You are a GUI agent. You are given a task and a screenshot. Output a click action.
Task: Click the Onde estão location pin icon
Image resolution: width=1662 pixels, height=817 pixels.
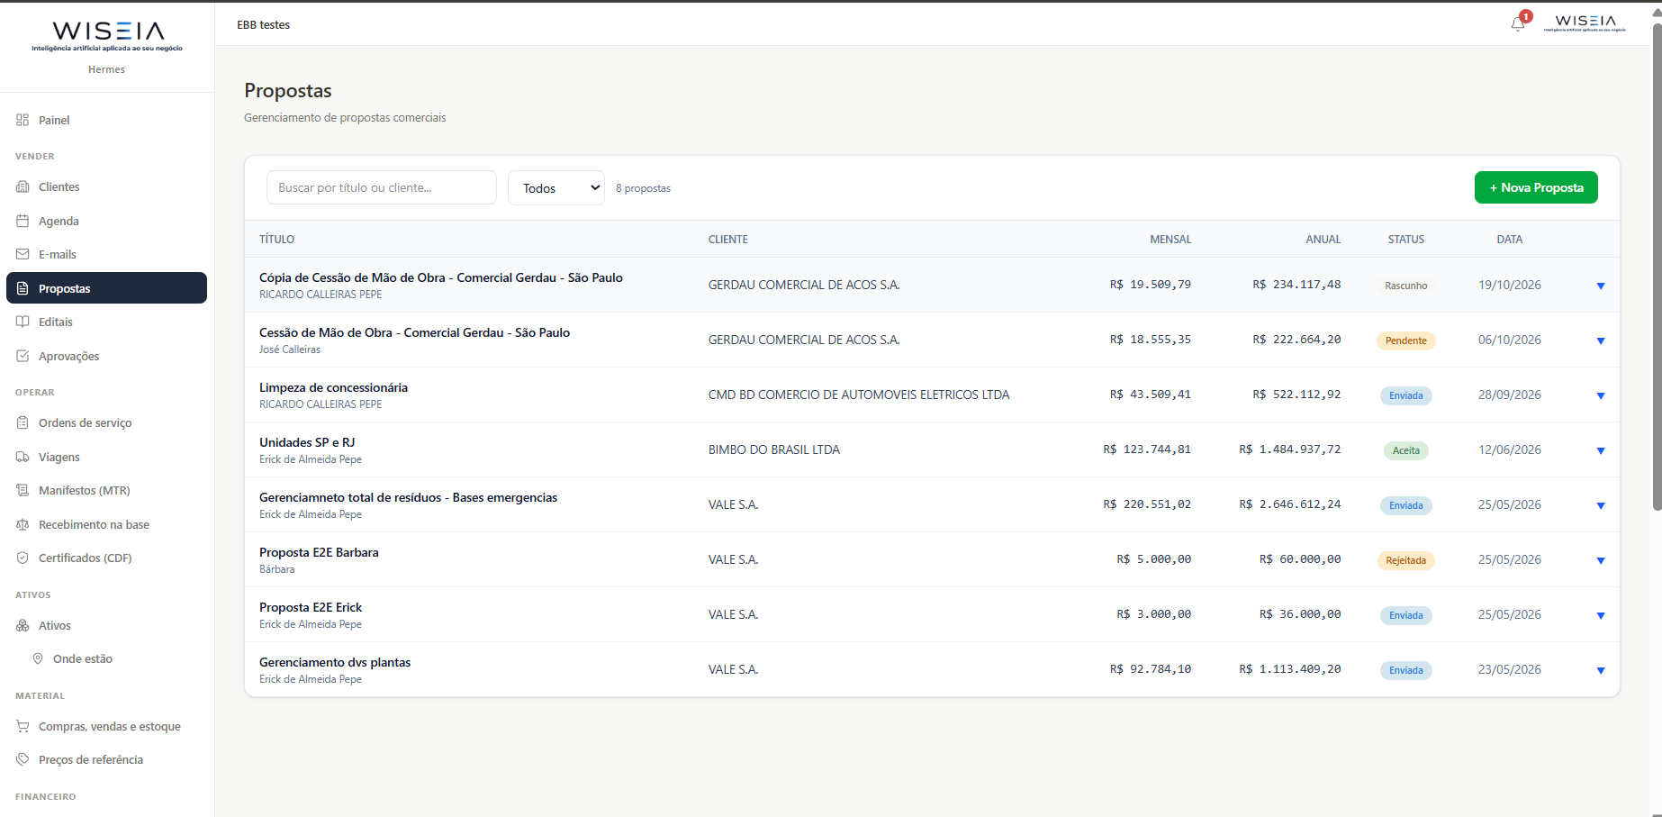38,658
